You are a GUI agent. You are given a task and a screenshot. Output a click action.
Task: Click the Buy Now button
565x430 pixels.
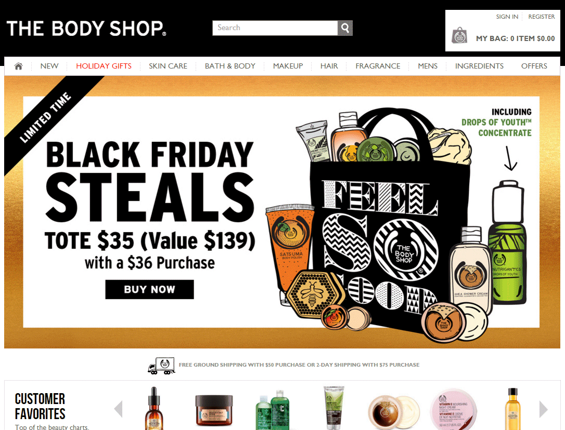point(149,289)
